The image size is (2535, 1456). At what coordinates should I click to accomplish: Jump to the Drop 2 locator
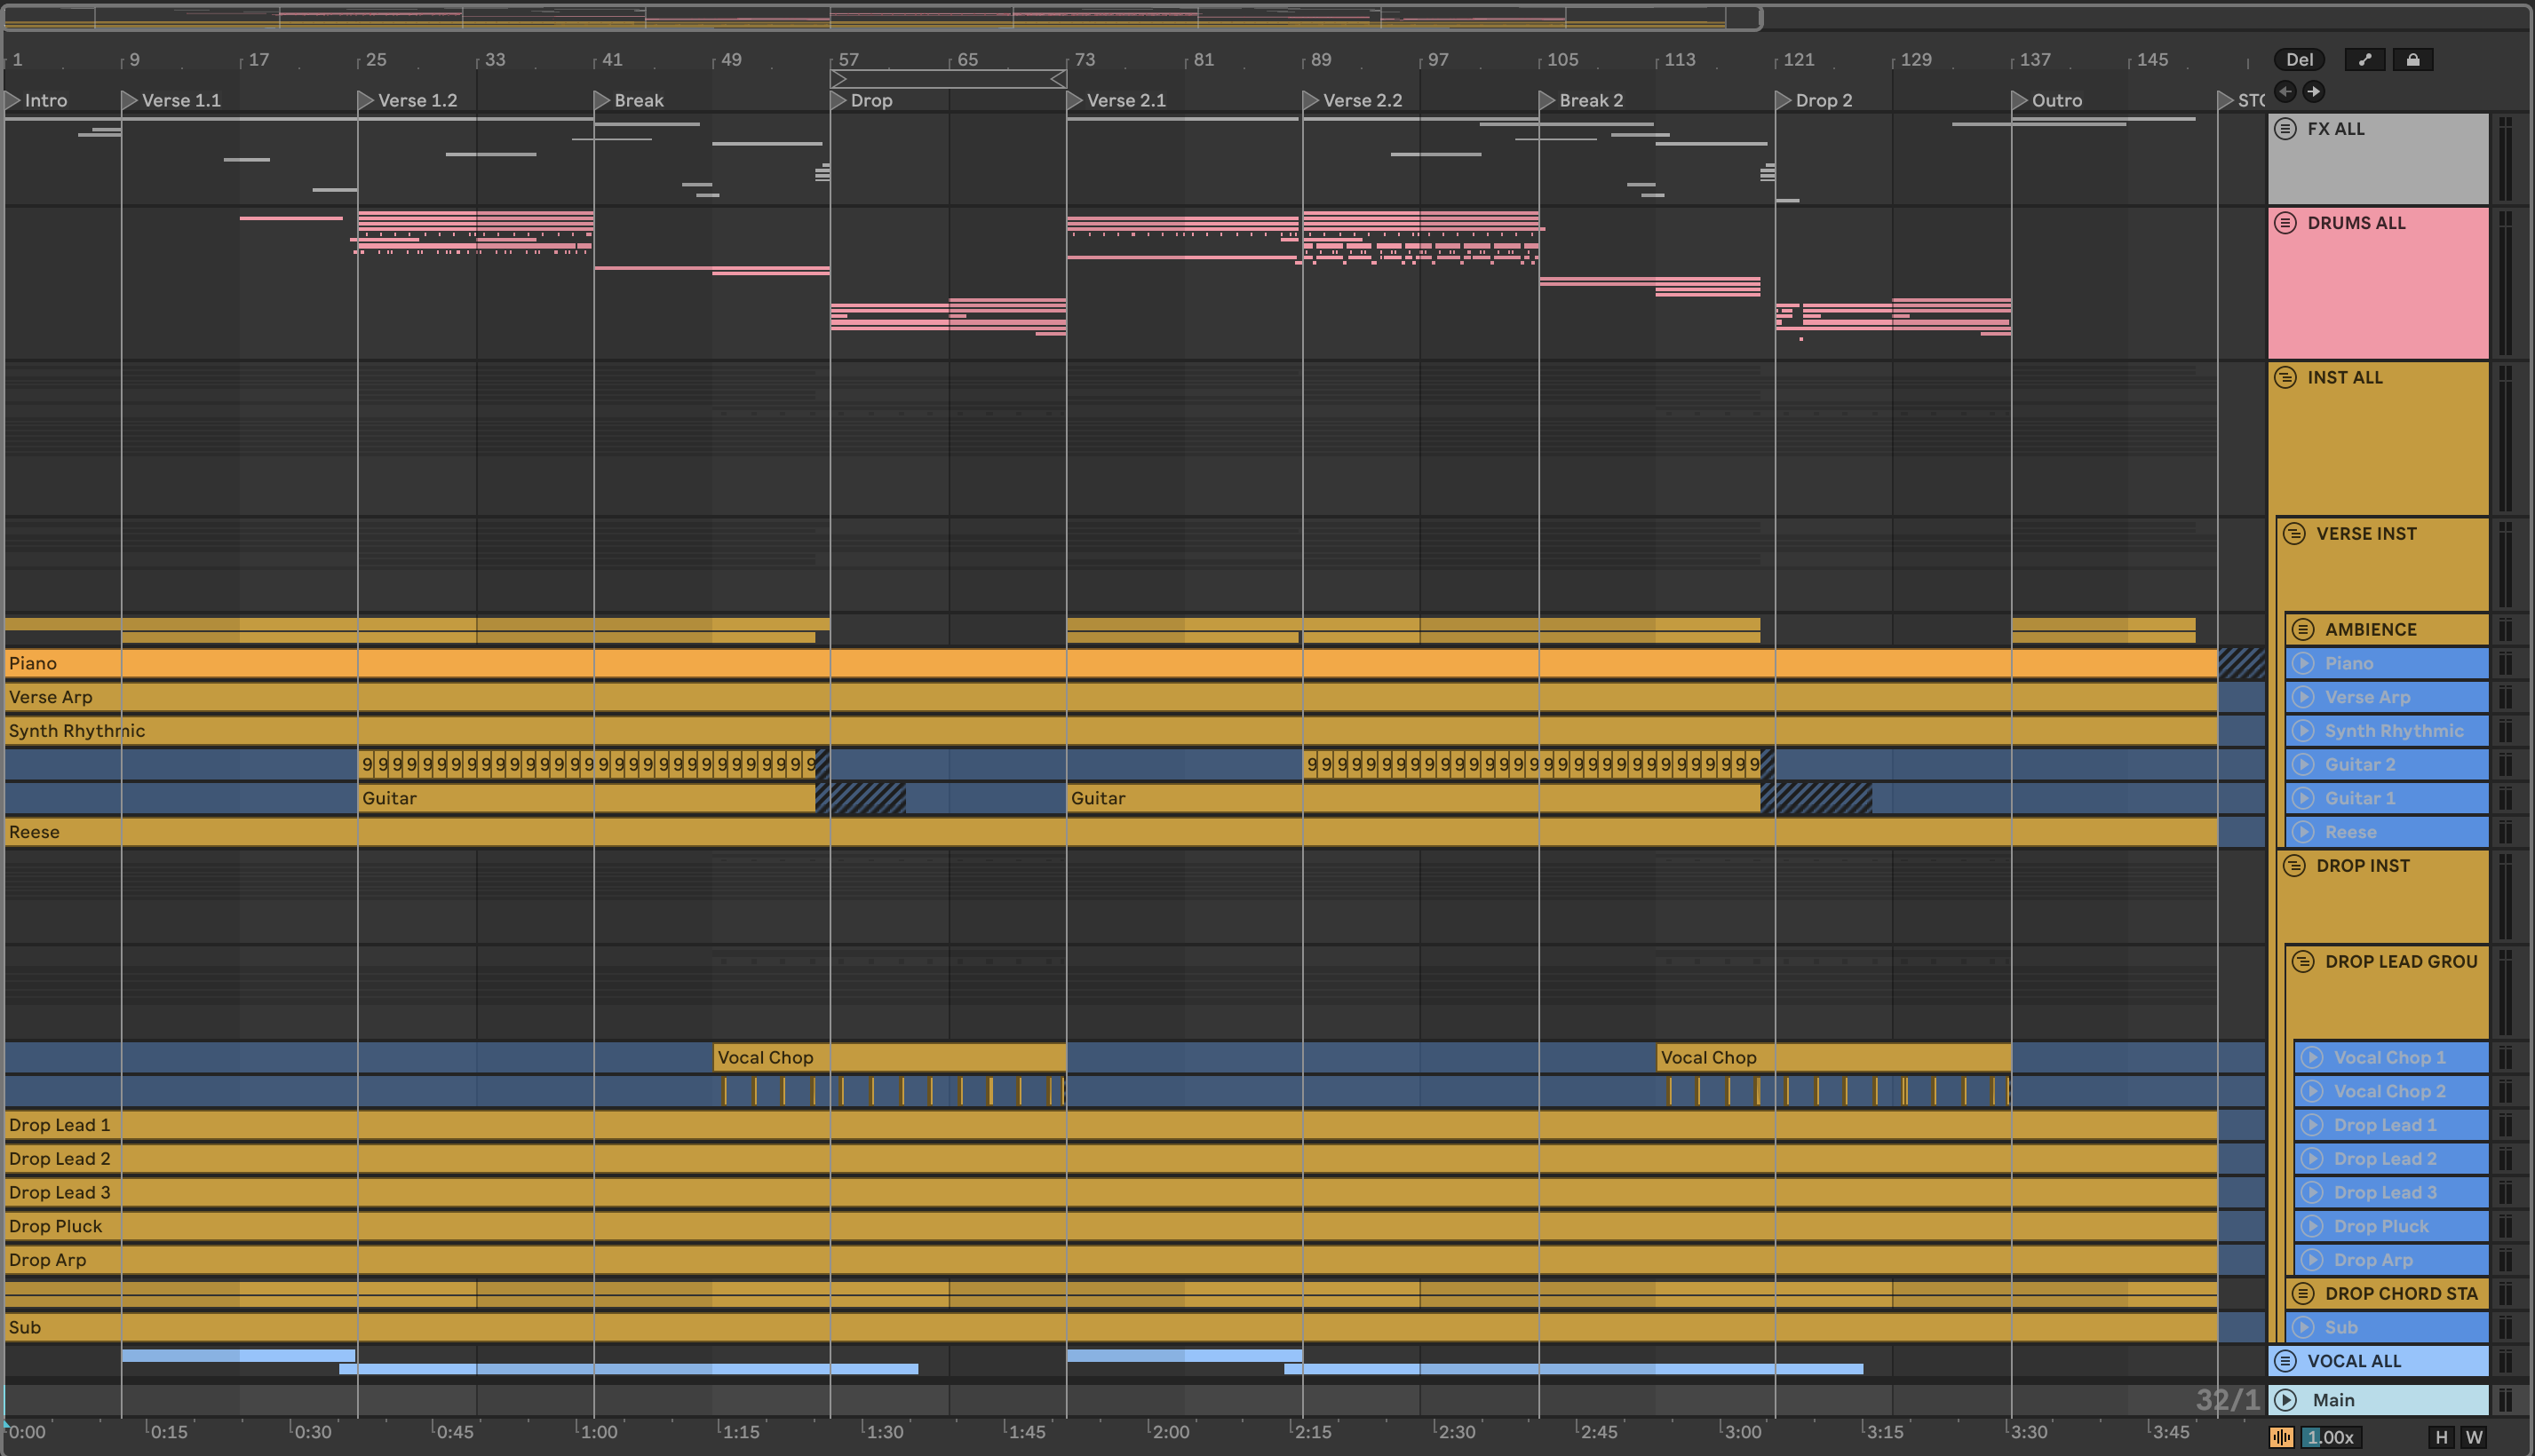click(x=1815, y=100)
